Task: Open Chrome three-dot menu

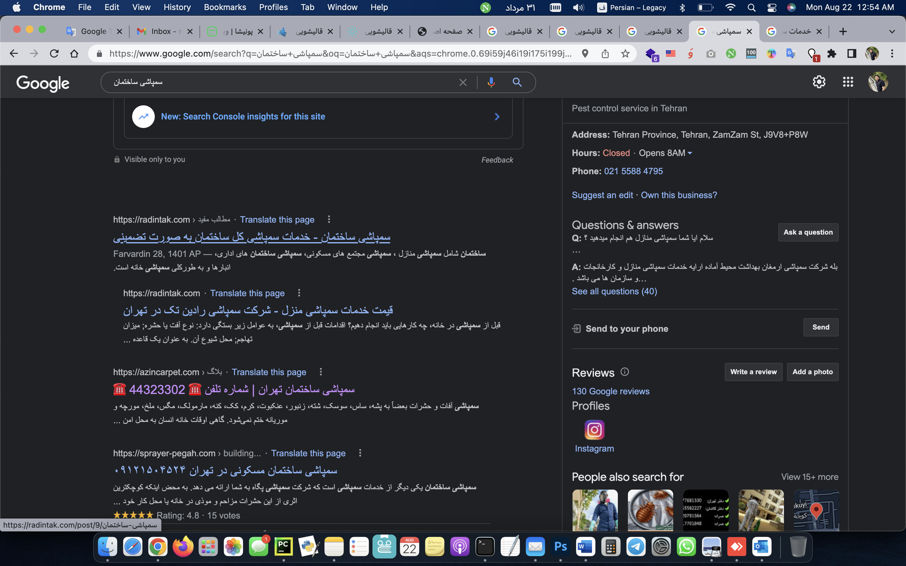Action: click(892, 53)
